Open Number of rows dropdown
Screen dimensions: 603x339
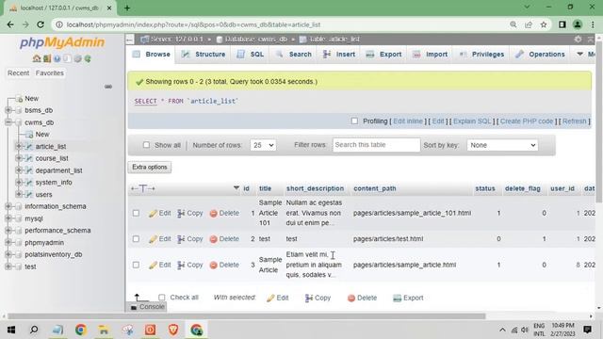[263, 145]
